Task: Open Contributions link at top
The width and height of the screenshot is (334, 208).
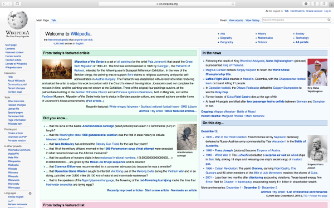Action: (x=297, y=11)
